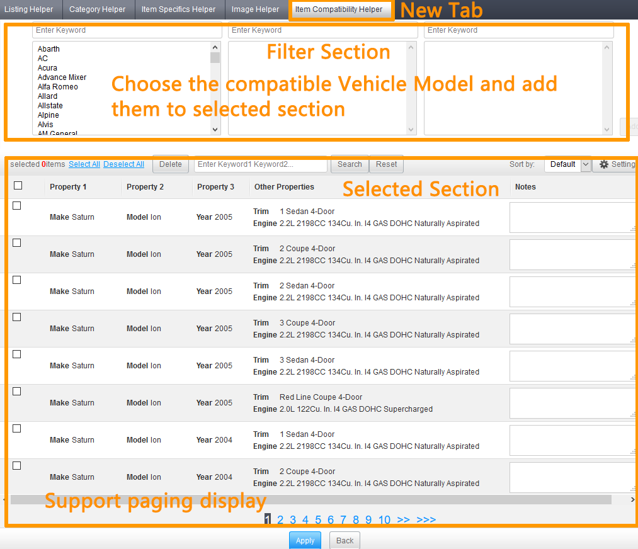
Task: Go to page 5
Action: click(318, 519)
